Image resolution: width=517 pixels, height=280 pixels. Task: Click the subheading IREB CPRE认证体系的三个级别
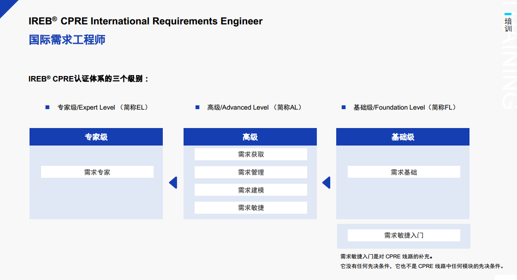click(x=89, y=79)
